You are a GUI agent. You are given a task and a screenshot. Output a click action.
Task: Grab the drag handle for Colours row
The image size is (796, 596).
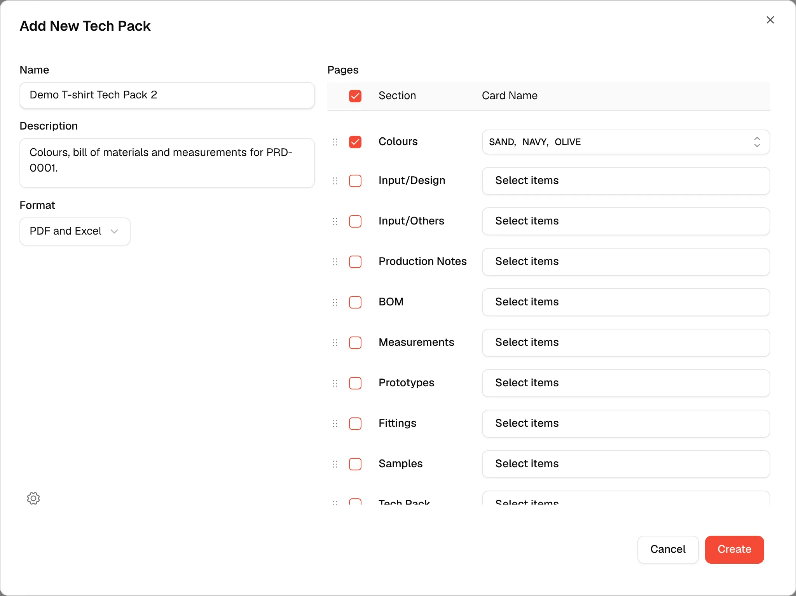335,142
